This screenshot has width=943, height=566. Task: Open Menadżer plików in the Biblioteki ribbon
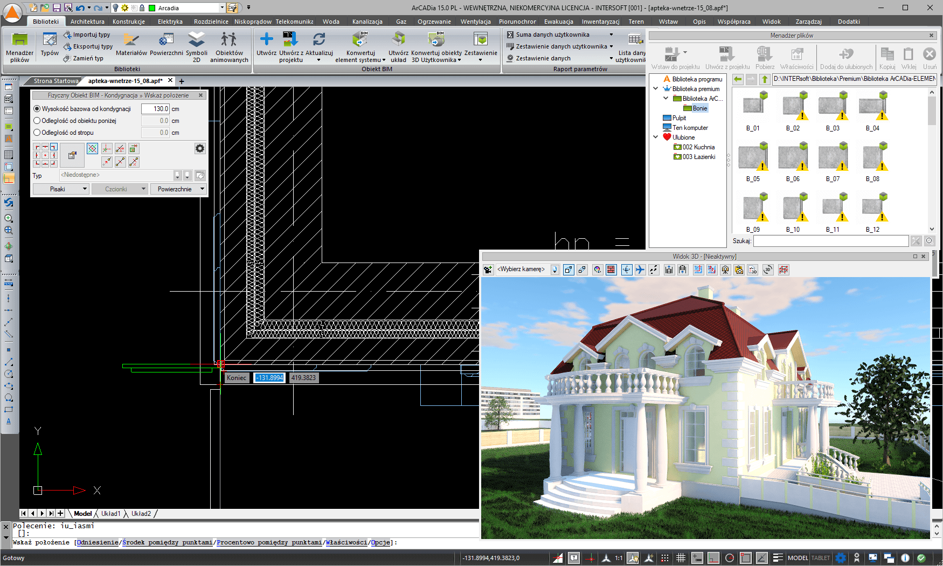coord(20,47)
